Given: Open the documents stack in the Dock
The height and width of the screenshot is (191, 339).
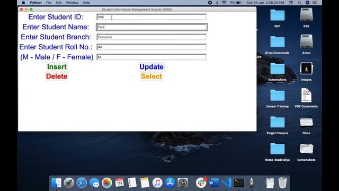Looking at the screenshot, I should (x=270, y=183).
